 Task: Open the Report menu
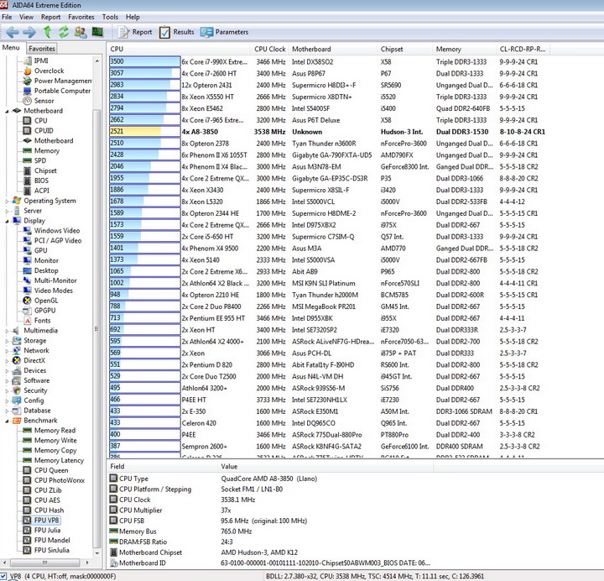(50, 17)
